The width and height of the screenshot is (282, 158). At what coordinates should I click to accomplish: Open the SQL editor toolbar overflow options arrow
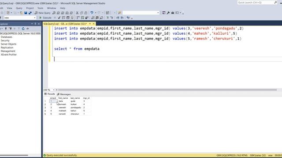point(132,18)
